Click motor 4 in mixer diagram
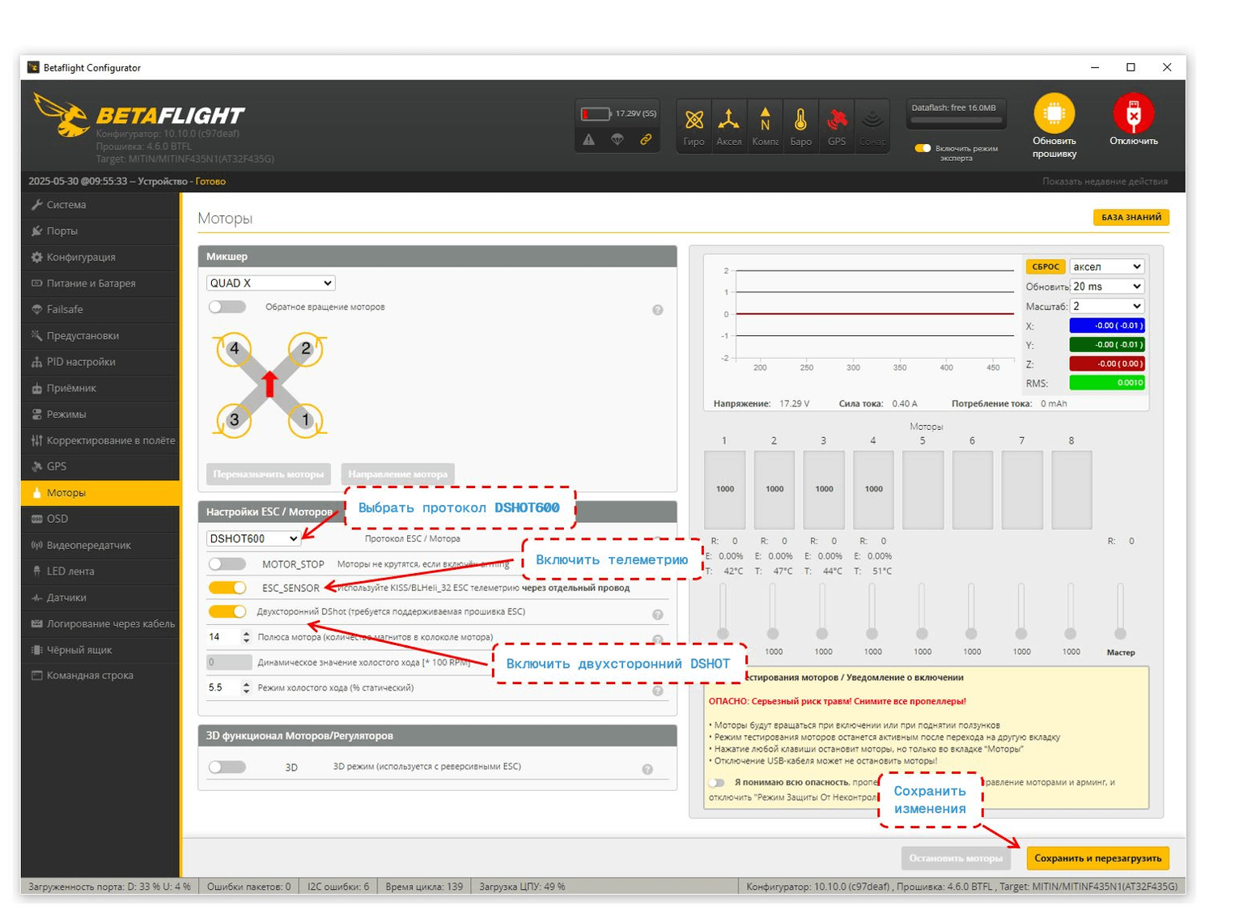The width and height of the screenshot is (1243, 914). 234,349
